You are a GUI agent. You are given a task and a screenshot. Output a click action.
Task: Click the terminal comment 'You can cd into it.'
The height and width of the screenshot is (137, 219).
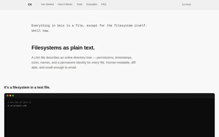(20, 102)
